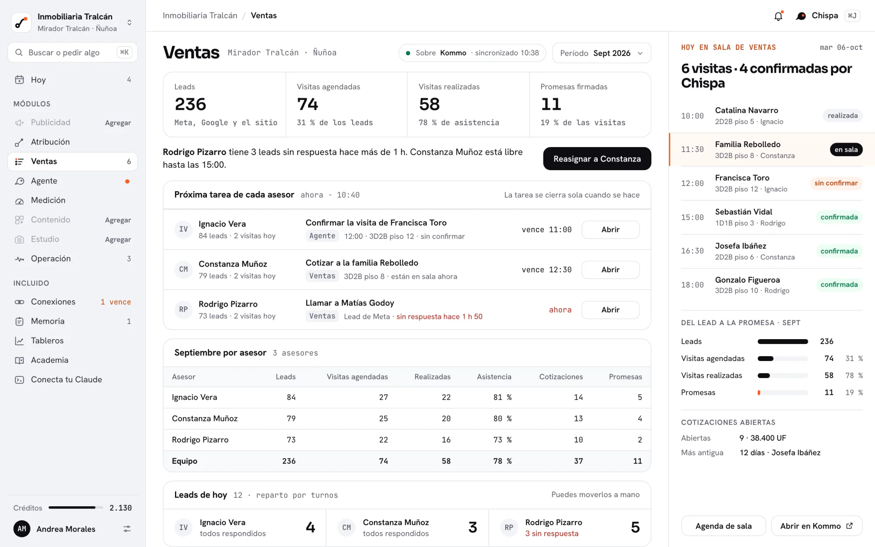
Task: Click the Chispa assistant icon
Action: coord(801,16)
